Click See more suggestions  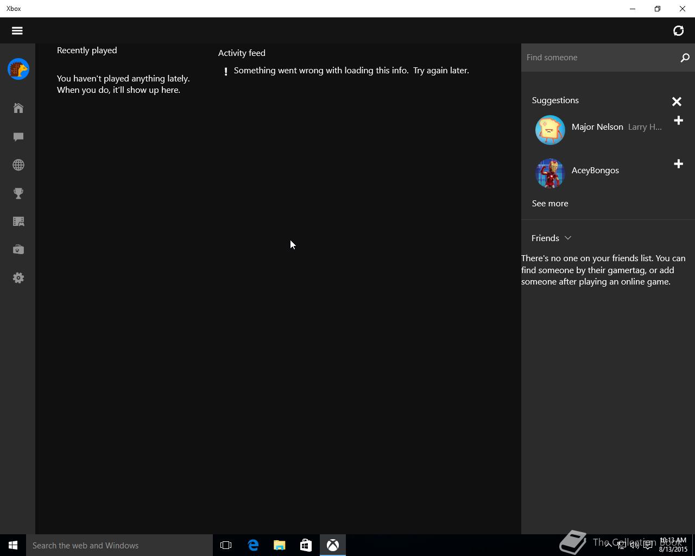(550, 203)
